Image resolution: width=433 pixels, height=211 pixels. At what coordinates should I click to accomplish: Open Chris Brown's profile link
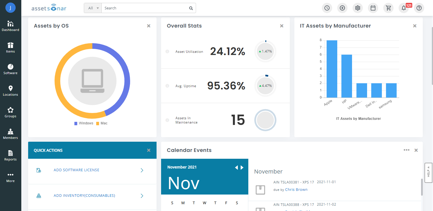[x=296, y=189]
